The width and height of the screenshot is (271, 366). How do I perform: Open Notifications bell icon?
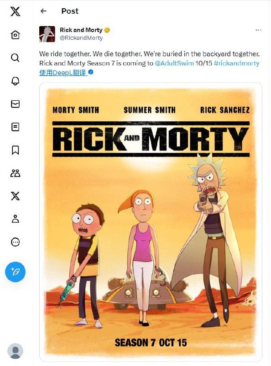coord(16,81)
